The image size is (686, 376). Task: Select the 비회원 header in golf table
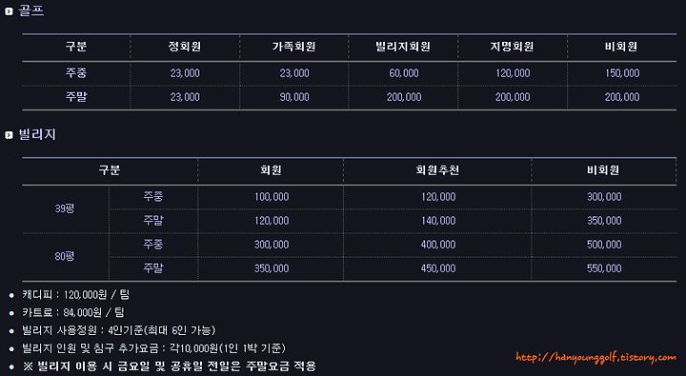click(x=621, y=47)
